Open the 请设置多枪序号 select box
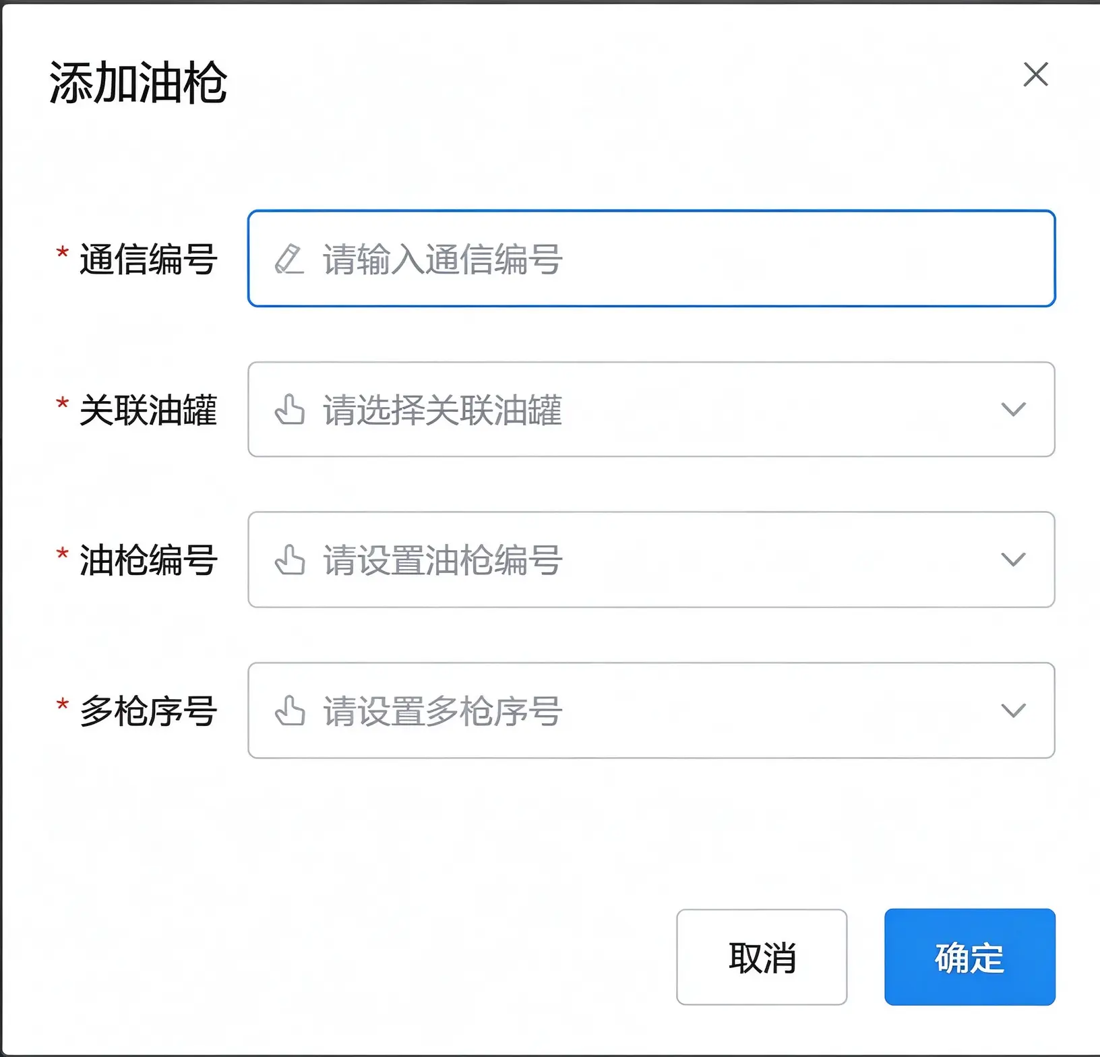Viewport: 1100px width, 1057px height. pyautogui.click(x=651, y=711)
